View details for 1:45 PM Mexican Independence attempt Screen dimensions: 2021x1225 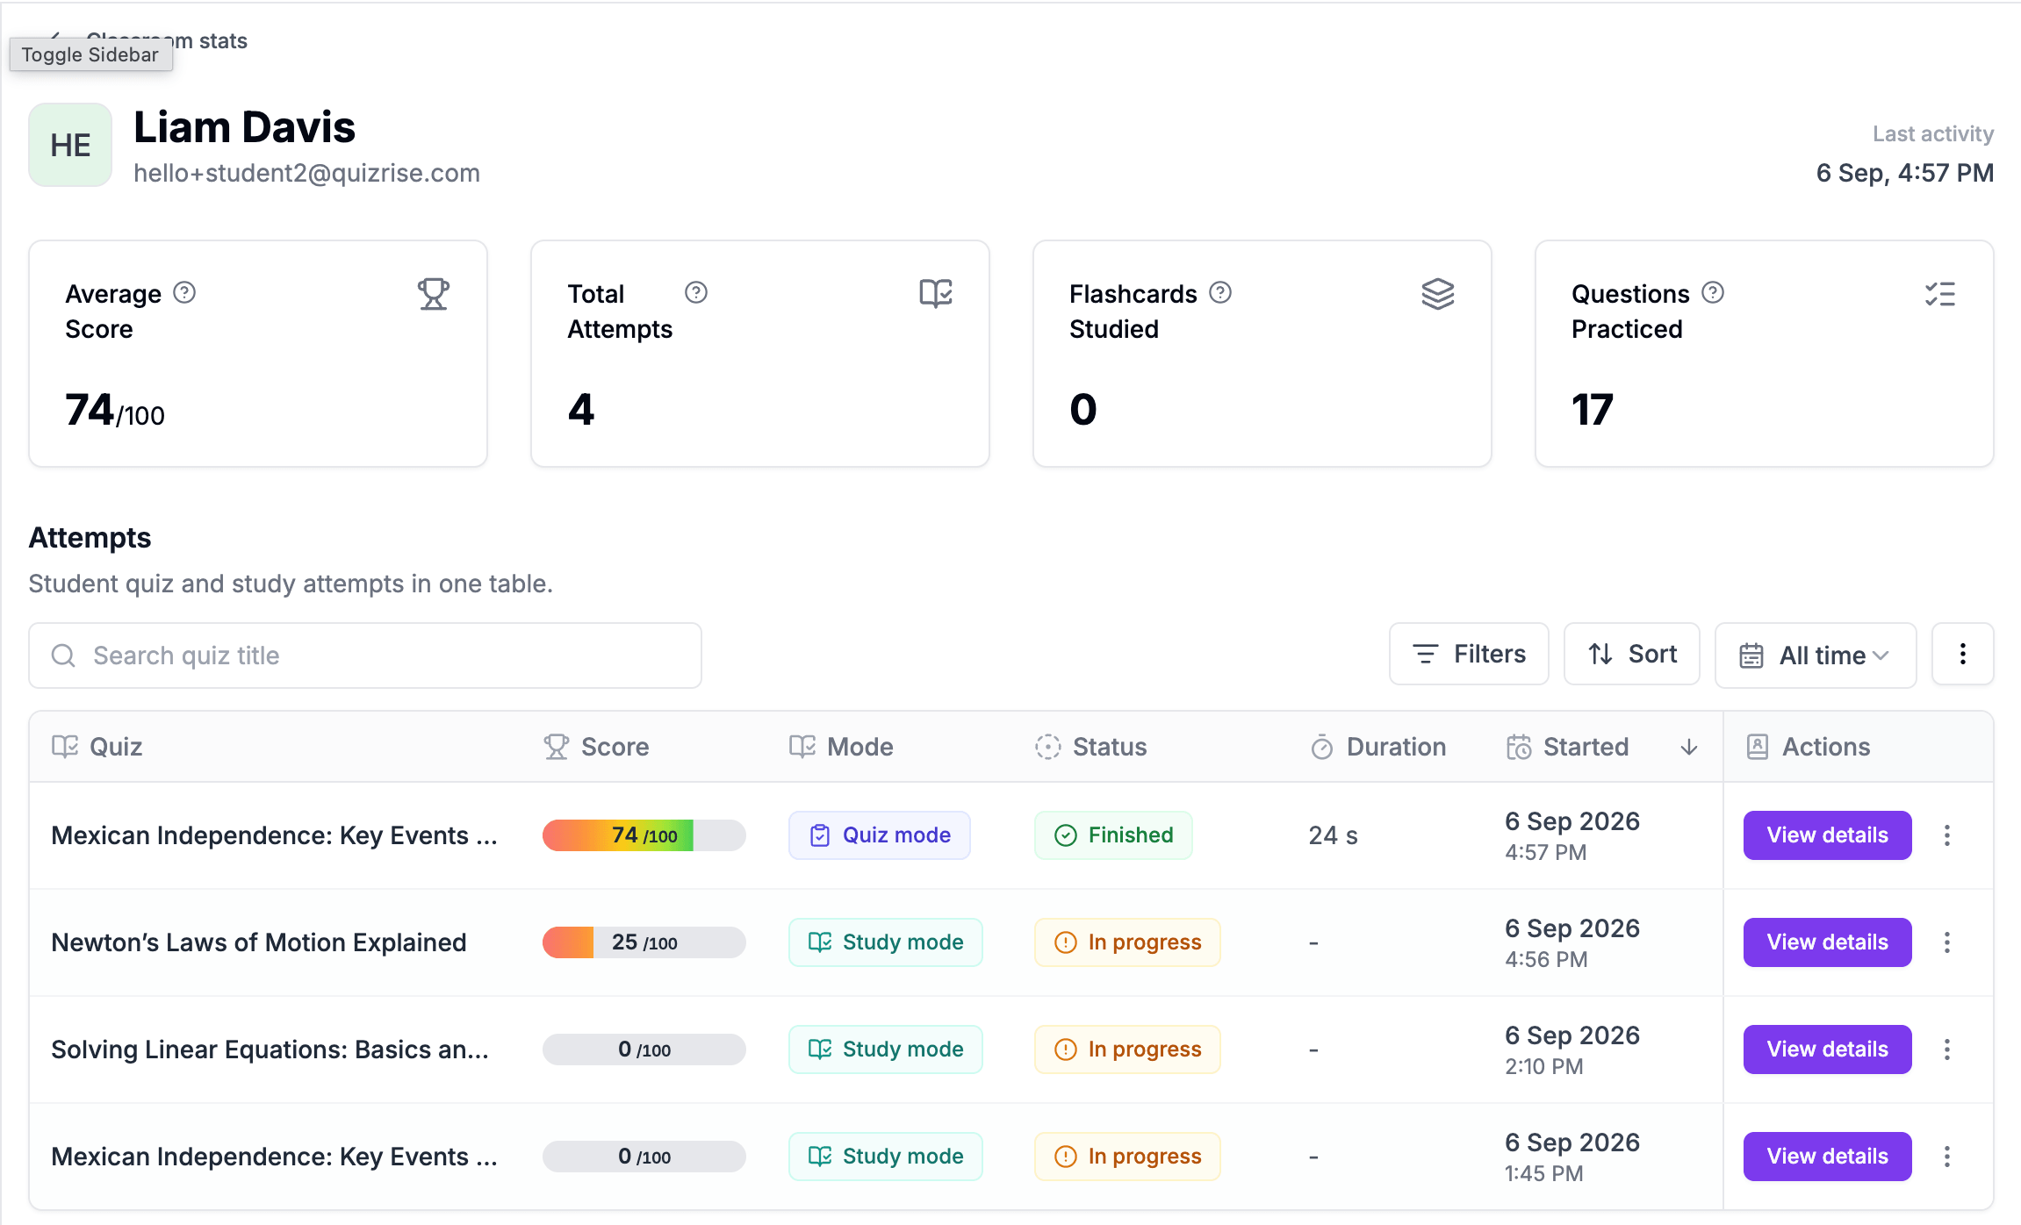[1827, 1157]
